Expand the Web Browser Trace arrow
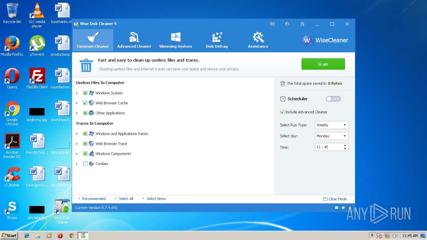 (x=77, y=144)
